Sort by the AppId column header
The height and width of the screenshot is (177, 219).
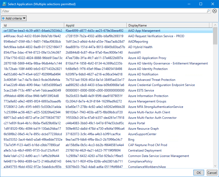tap(95, 25)
